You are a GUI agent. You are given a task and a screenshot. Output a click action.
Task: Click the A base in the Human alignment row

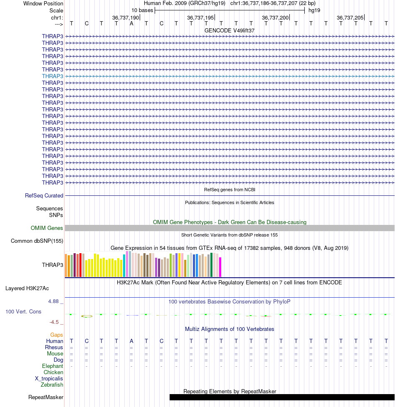pyautogui.click(x=131, y=341)
